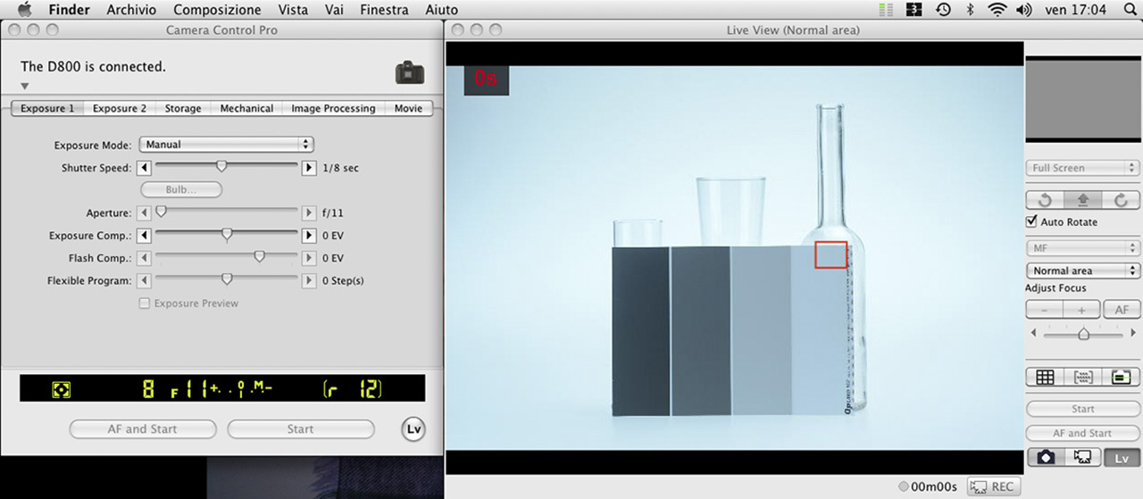Collapse the disclosure triangle under connection status

[x=25, y=87]
